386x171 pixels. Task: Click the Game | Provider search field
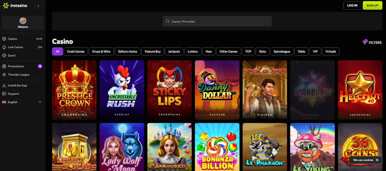217,21
